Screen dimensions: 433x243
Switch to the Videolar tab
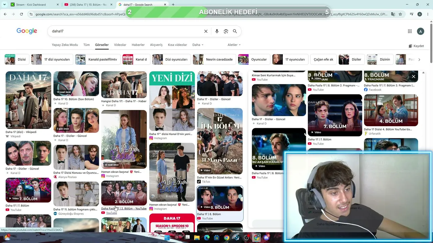click(x=120, y=45)
